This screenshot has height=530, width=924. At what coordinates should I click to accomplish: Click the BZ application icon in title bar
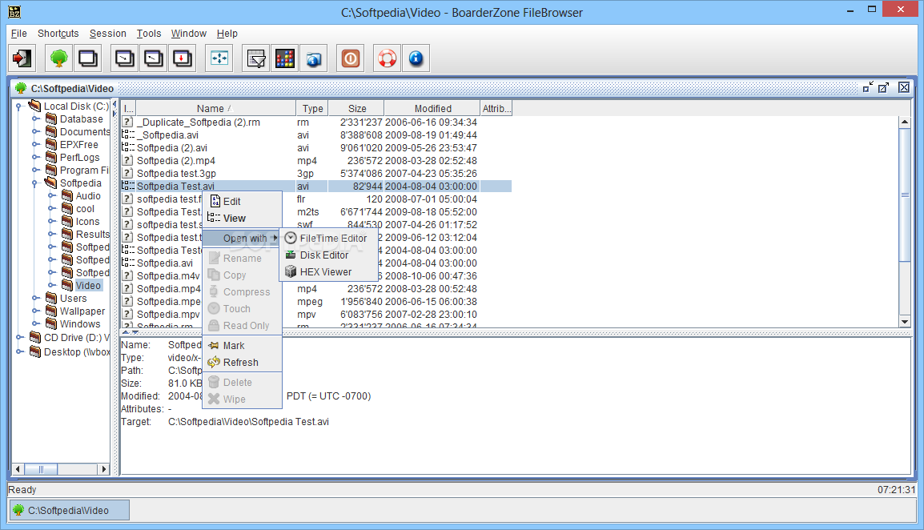coord(14,12)
